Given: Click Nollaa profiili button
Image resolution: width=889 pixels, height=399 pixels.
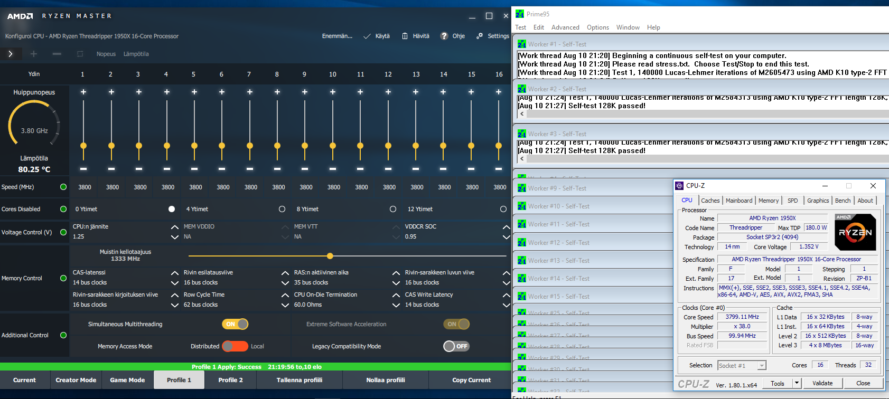Looking at the screenshot, I should (x=386, y=380).
